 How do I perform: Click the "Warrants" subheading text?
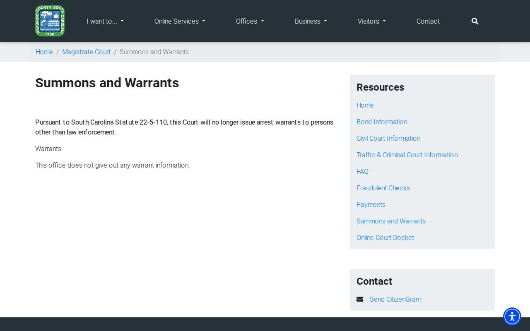tap(48, 149)
